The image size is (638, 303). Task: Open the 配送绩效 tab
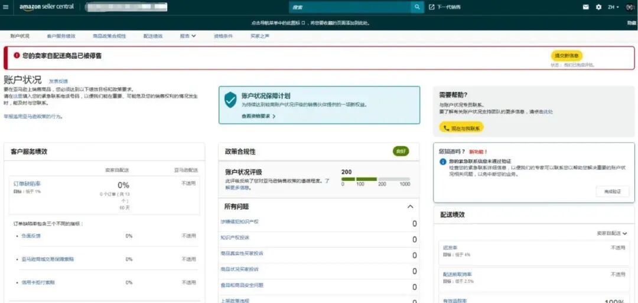(153, 36)
